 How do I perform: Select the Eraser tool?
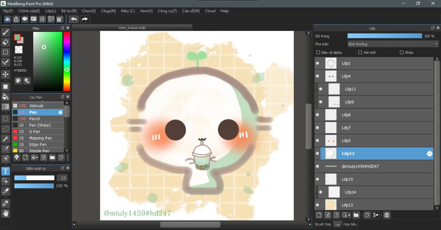point(5,42)
